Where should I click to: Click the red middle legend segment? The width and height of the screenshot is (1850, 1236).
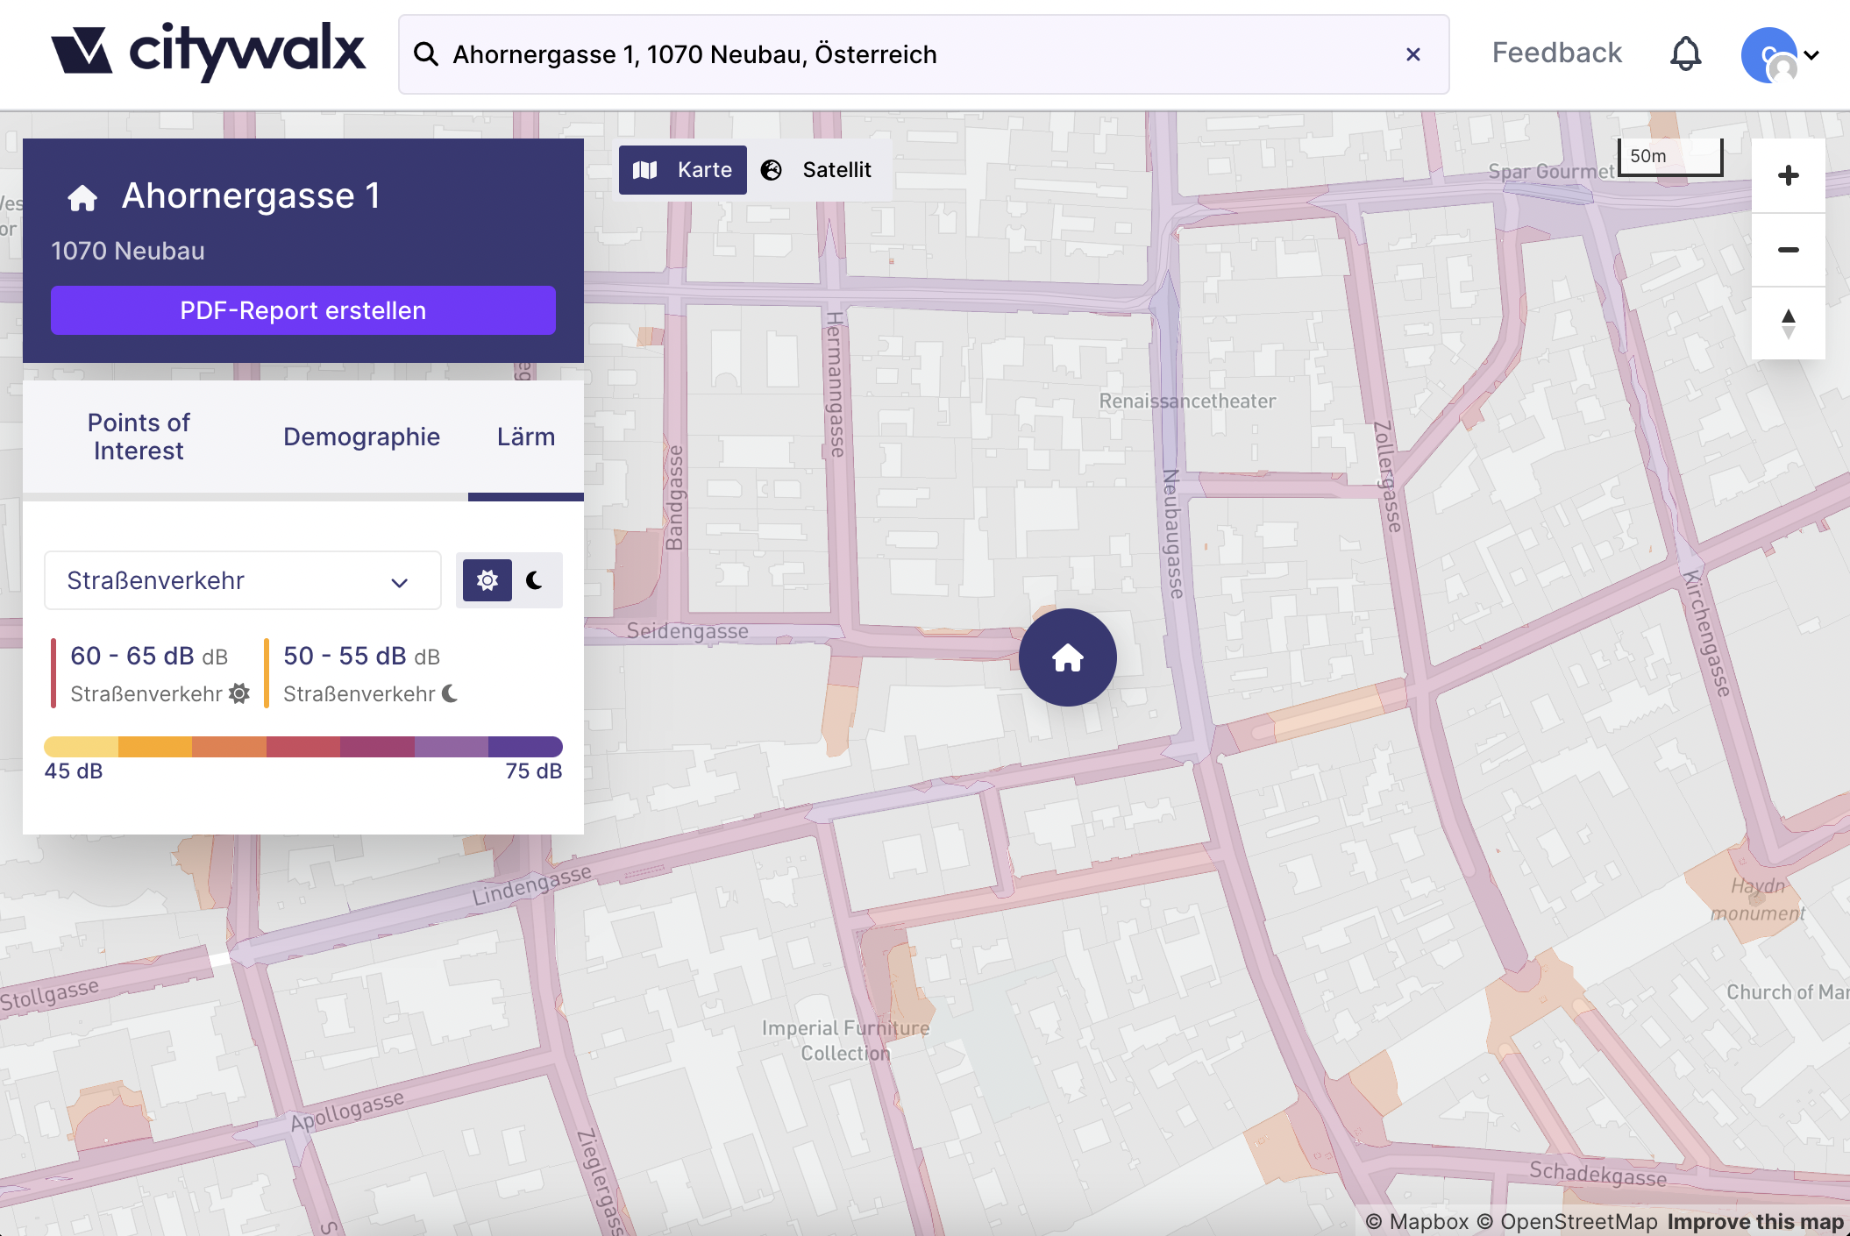point(303,747)
